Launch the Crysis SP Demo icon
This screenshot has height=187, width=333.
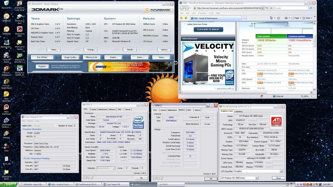[x=7, y=58]
